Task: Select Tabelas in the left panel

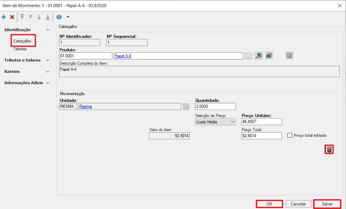Action: (20, 49)
